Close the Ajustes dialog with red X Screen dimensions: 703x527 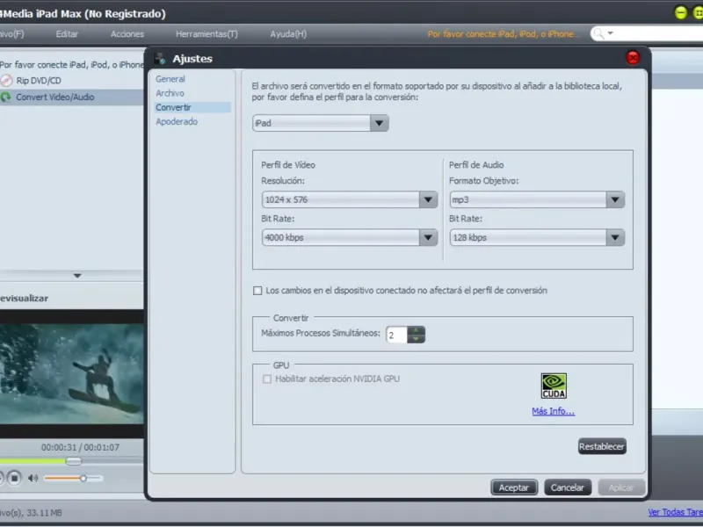pyautogui.click(x=633, y=58)
